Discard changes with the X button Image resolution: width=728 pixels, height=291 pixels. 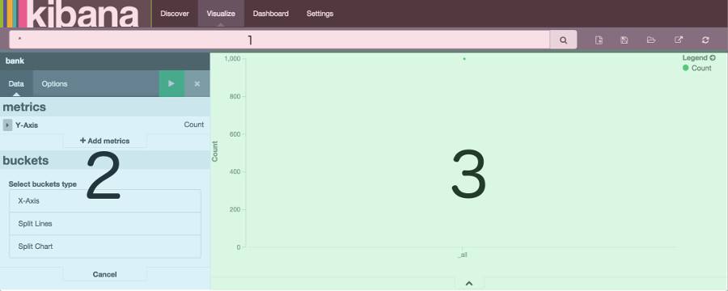click(197, 83)
